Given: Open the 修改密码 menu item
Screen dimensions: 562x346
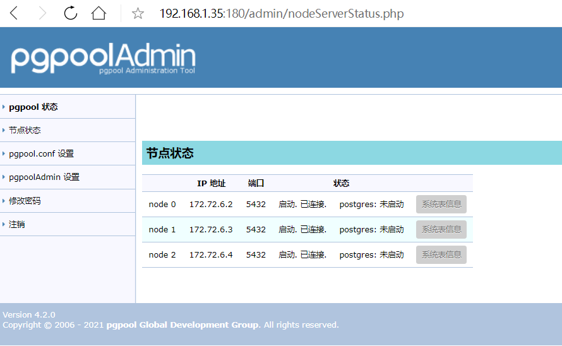Looking at the screenshot, I should (25, 201).
